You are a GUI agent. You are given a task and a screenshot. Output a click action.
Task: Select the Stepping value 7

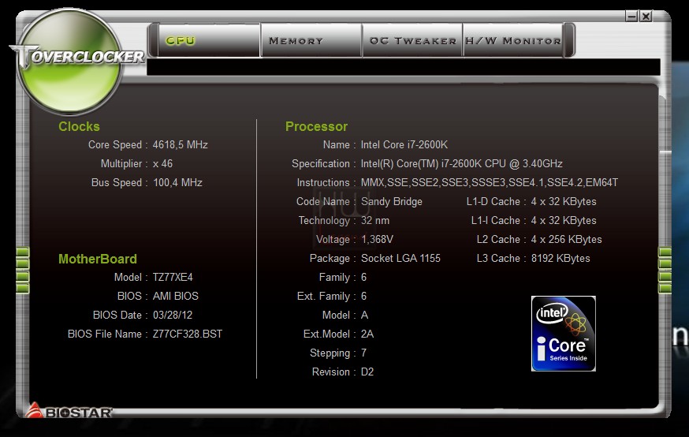coord(364,353)
